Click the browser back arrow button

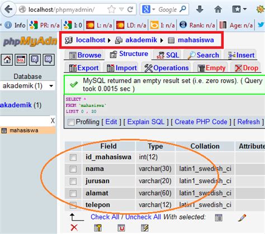tap(8, 9)
